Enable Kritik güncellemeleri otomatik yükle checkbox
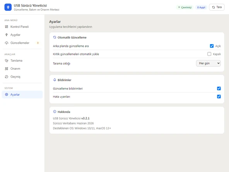This screenshot has height=172, width=229. pos(209,54)
